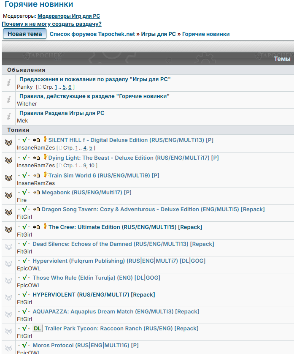Click faded folder icon beside Trailer Park Tycoon
The width and height of the screenshot is (294, 354).
[x=9, y=332]
